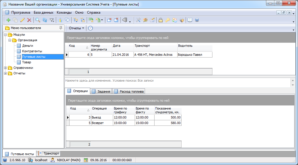Open the Команды menu
The width and height of the screenshot is (298, 165).
click(x=64, y=12)
